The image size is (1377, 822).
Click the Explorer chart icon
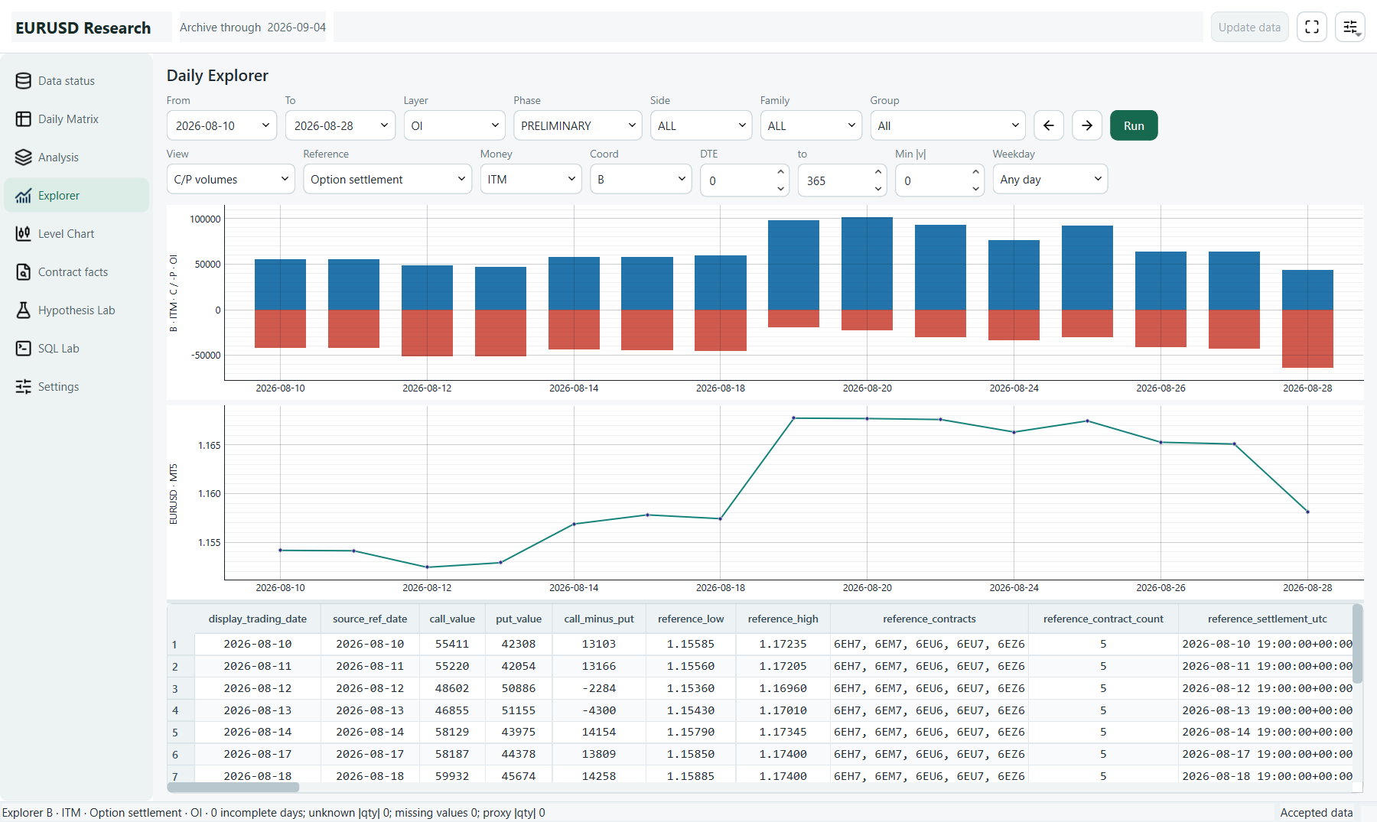24,196
